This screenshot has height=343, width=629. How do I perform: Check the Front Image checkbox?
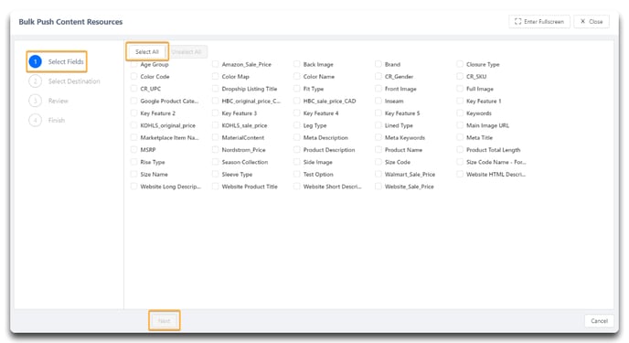(x=378, y=89)
